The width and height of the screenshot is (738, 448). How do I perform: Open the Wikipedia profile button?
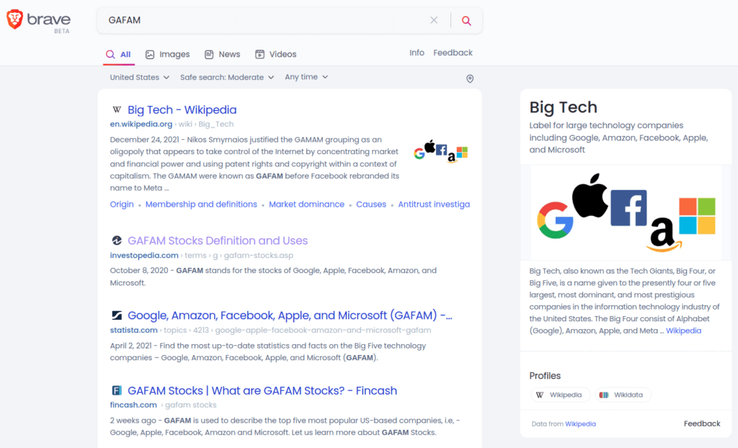(560, 395)
